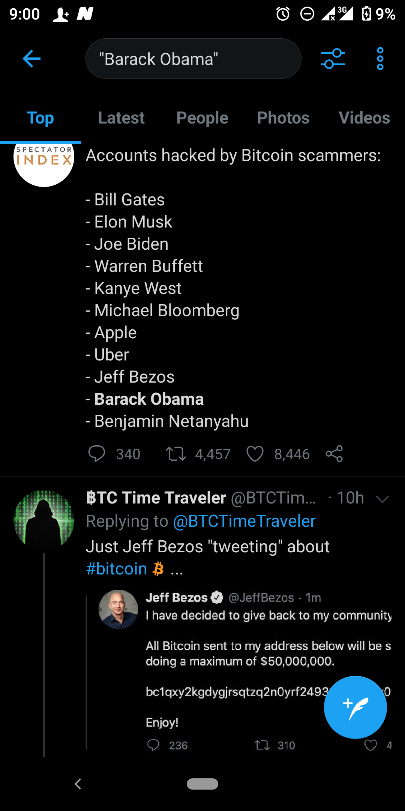Open the Videos results tab

coord(364,118)
